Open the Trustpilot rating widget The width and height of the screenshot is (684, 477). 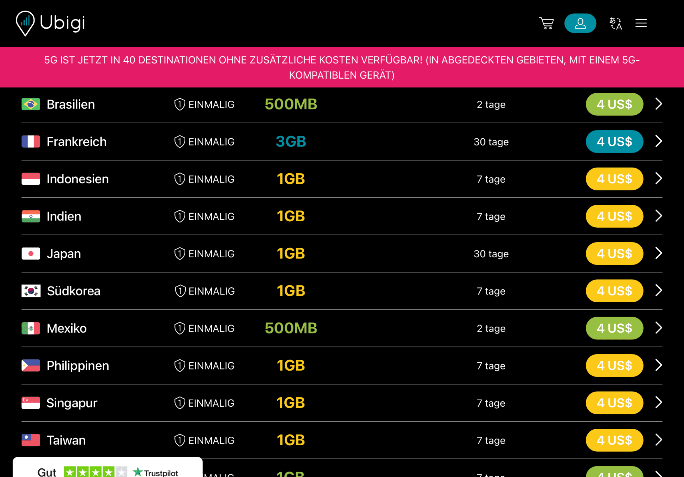coord(107,467)
